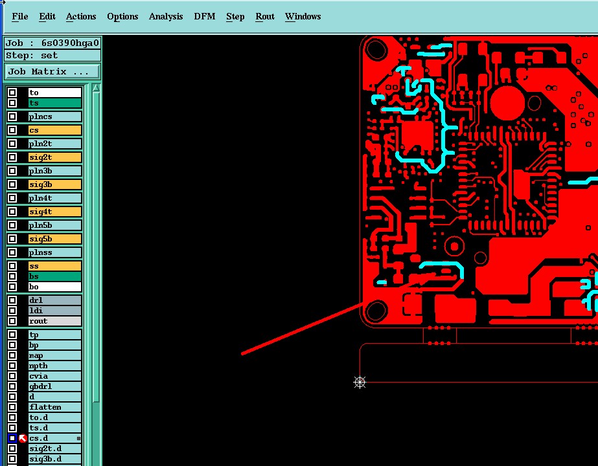Select the pln4t layer name
Viewport: 598px width, 466px height.
pos(55,198)
